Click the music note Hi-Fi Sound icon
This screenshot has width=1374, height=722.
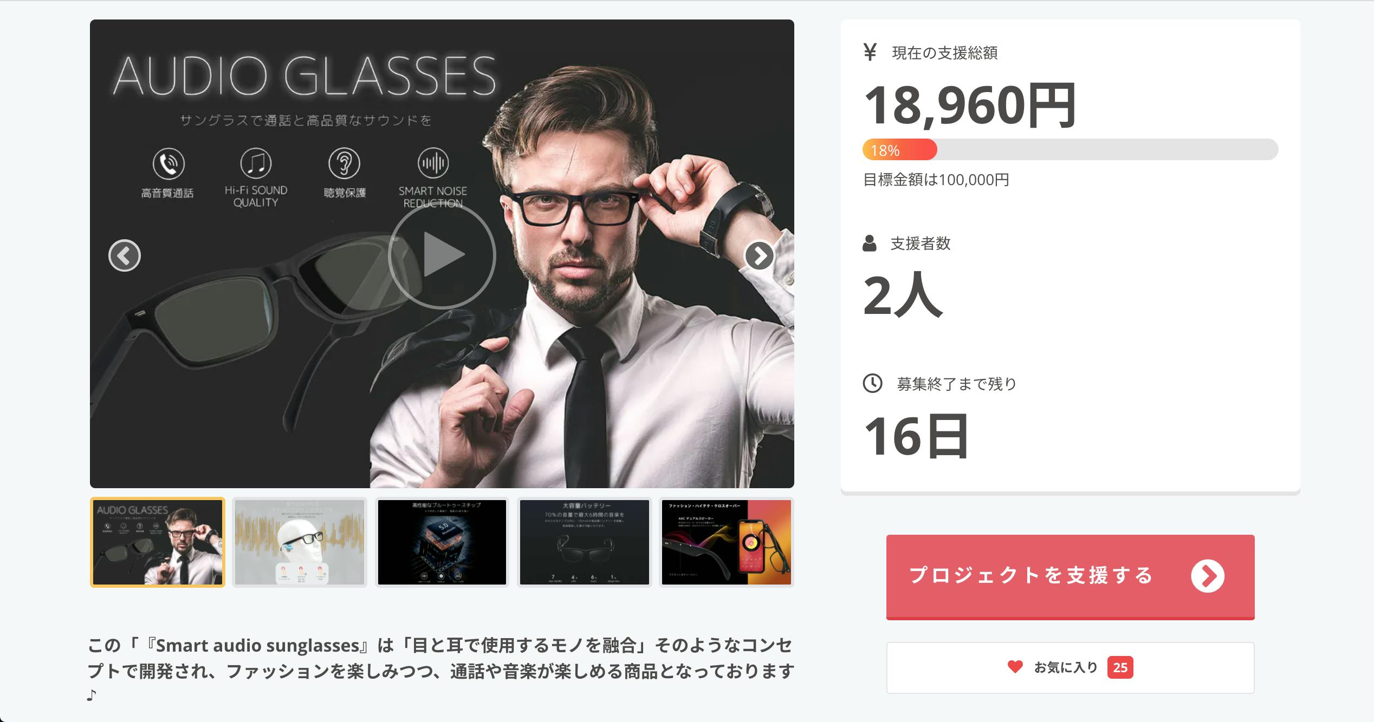256,163
